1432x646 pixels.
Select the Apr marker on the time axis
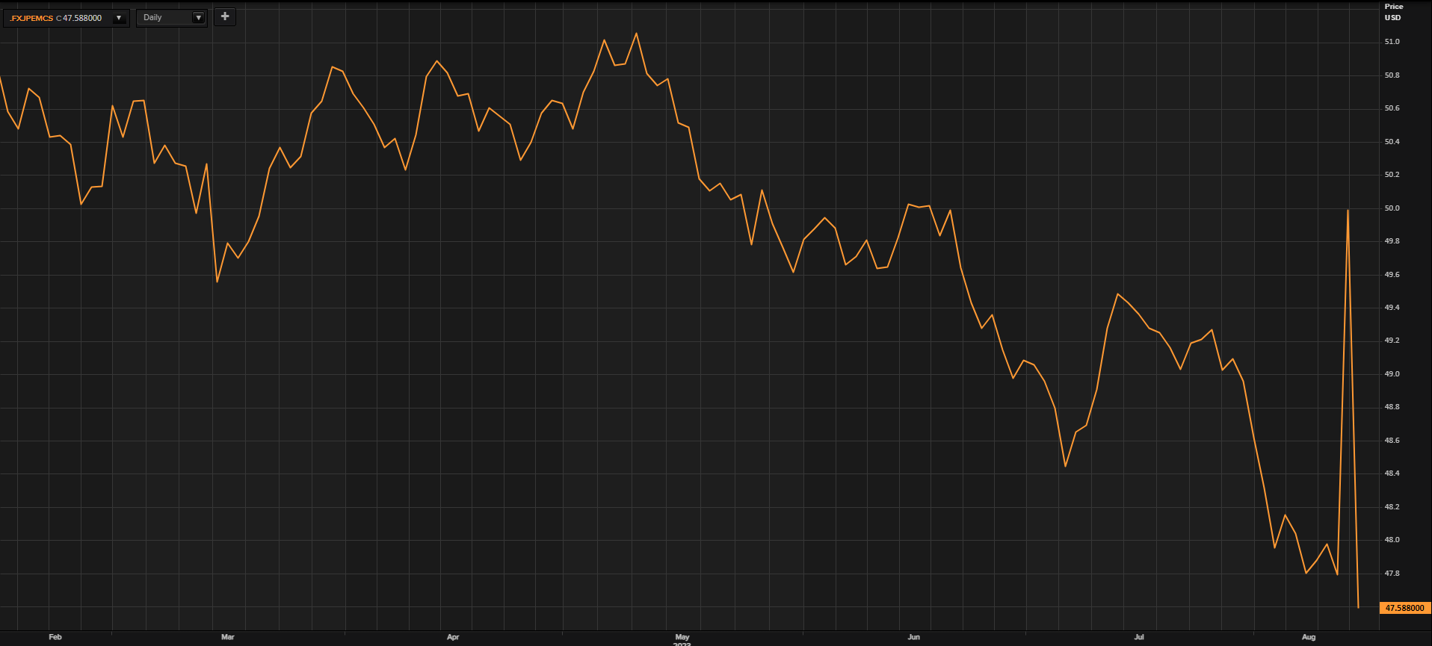click(x=453, y=637)
